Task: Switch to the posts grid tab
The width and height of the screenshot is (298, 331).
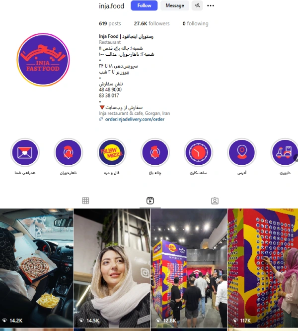Action: [x=85, y=201]
